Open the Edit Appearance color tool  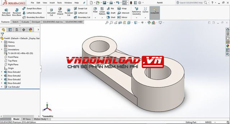tap(149, 22)
